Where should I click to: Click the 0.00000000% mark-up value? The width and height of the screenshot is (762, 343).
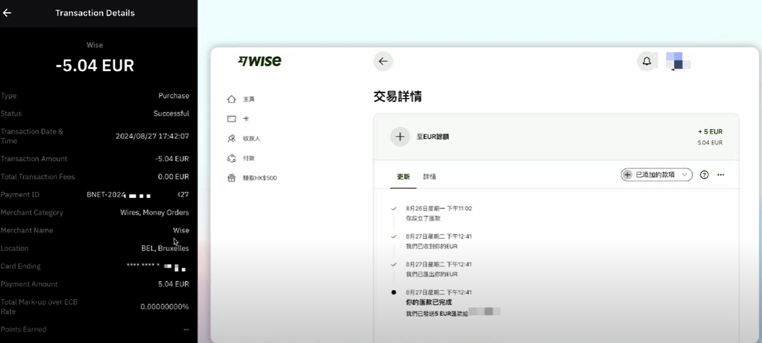165,306
